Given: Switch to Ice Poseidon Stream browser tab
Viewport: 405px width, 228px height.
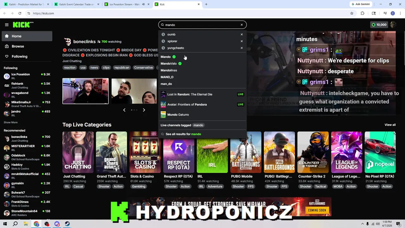Looking at the screenshot, I should [x=126, y=4].
